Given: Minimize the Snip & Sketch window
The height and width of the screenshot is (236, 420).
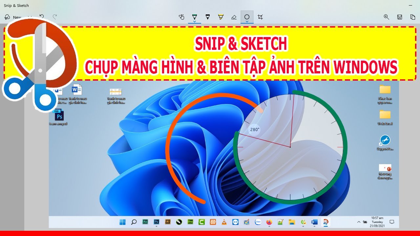Looking at the screenshot, I should pos(410,6).
